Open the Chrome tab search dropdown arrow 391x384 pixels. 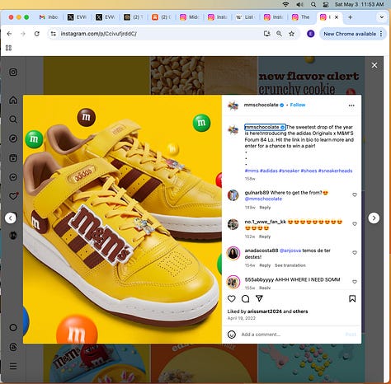pos(382,17)
